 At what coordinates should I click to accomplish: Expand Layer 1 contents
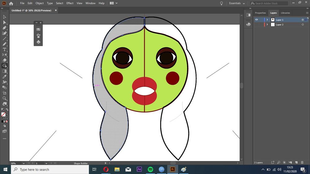267,20
